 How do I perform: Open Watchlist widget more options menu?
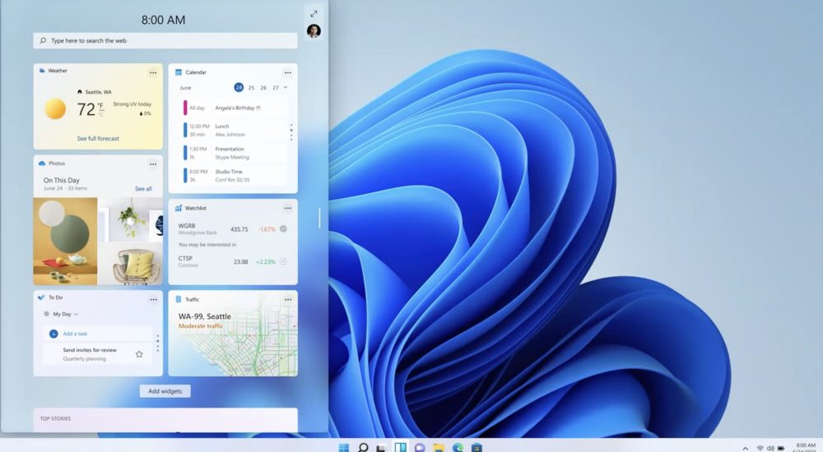click(288, 208)
